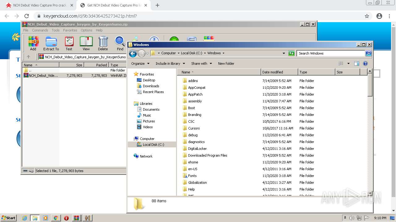This screenshot has height=222, width=396.
Task: Click the volume speaker tray icon
Action: click(x=352, y=218)
